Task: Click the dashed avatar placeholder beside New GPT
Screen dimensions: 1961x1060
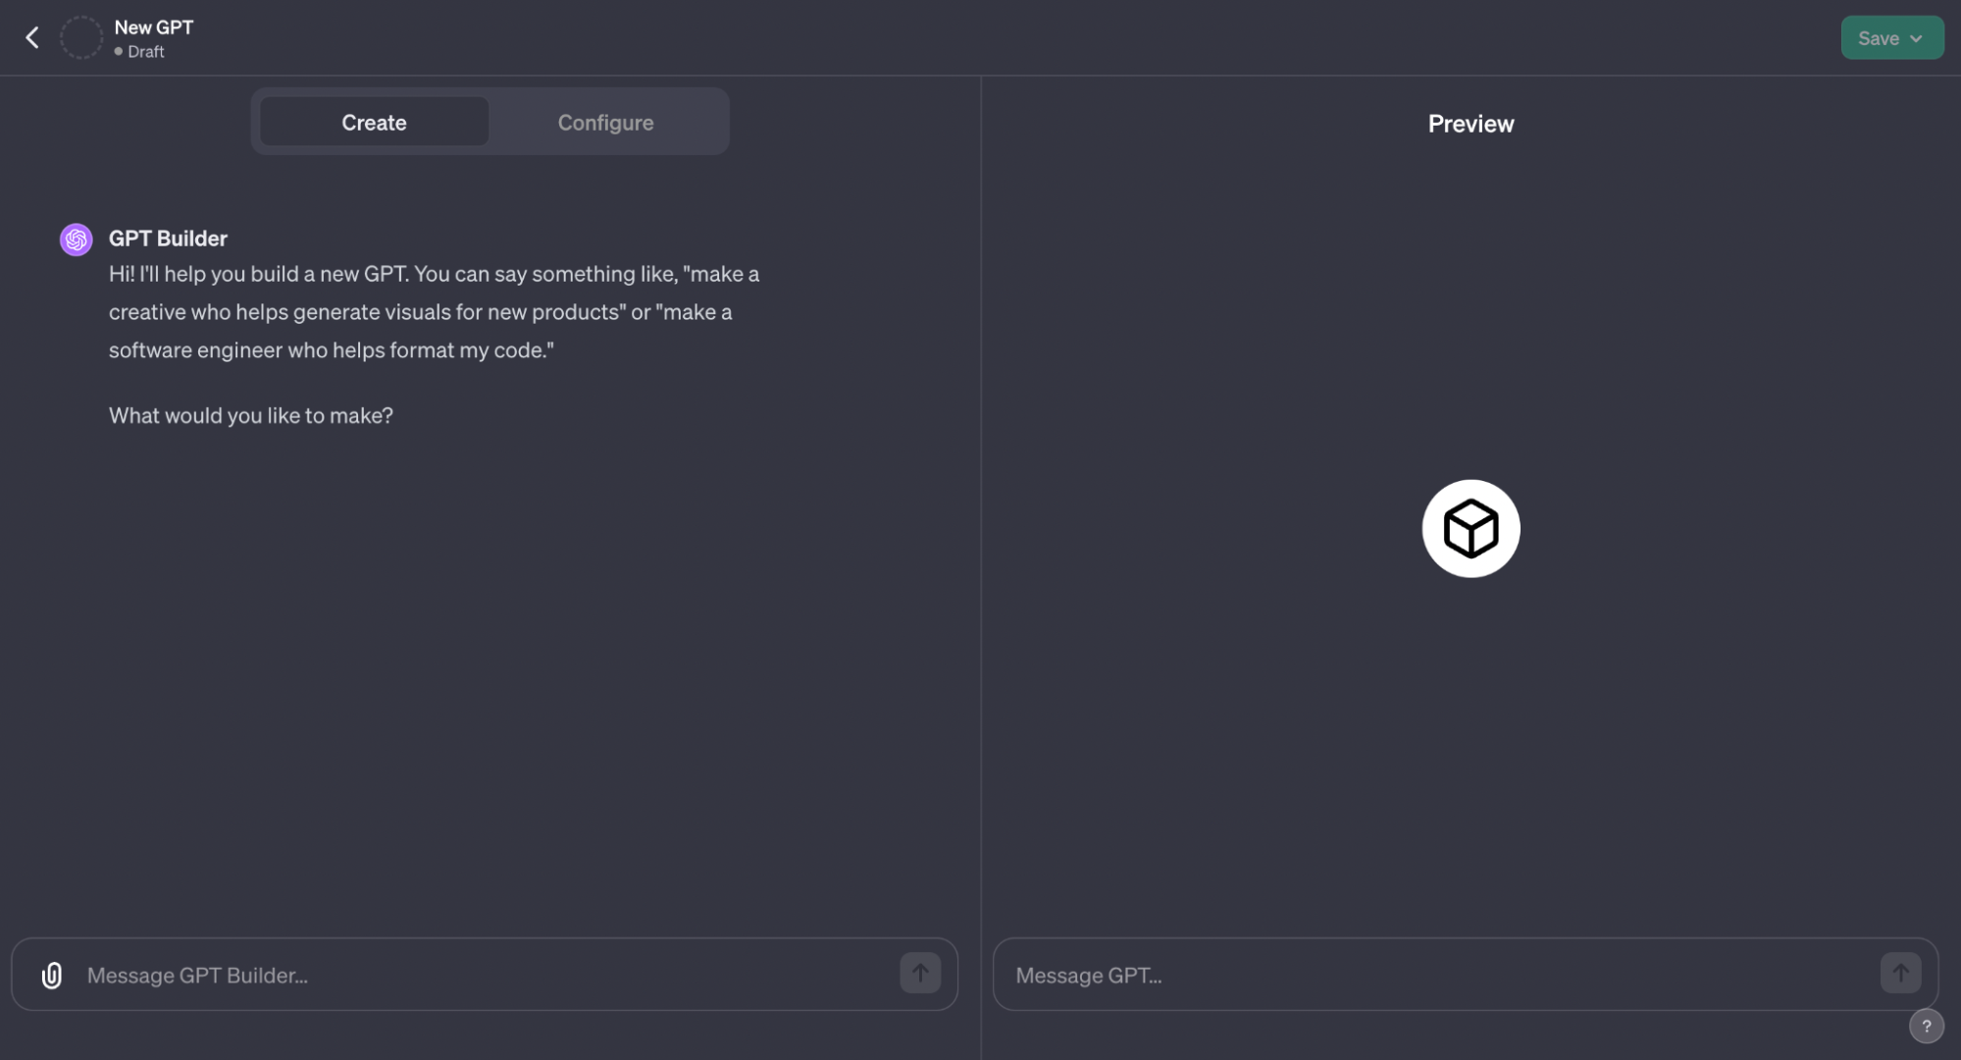Action: [80, 36]
